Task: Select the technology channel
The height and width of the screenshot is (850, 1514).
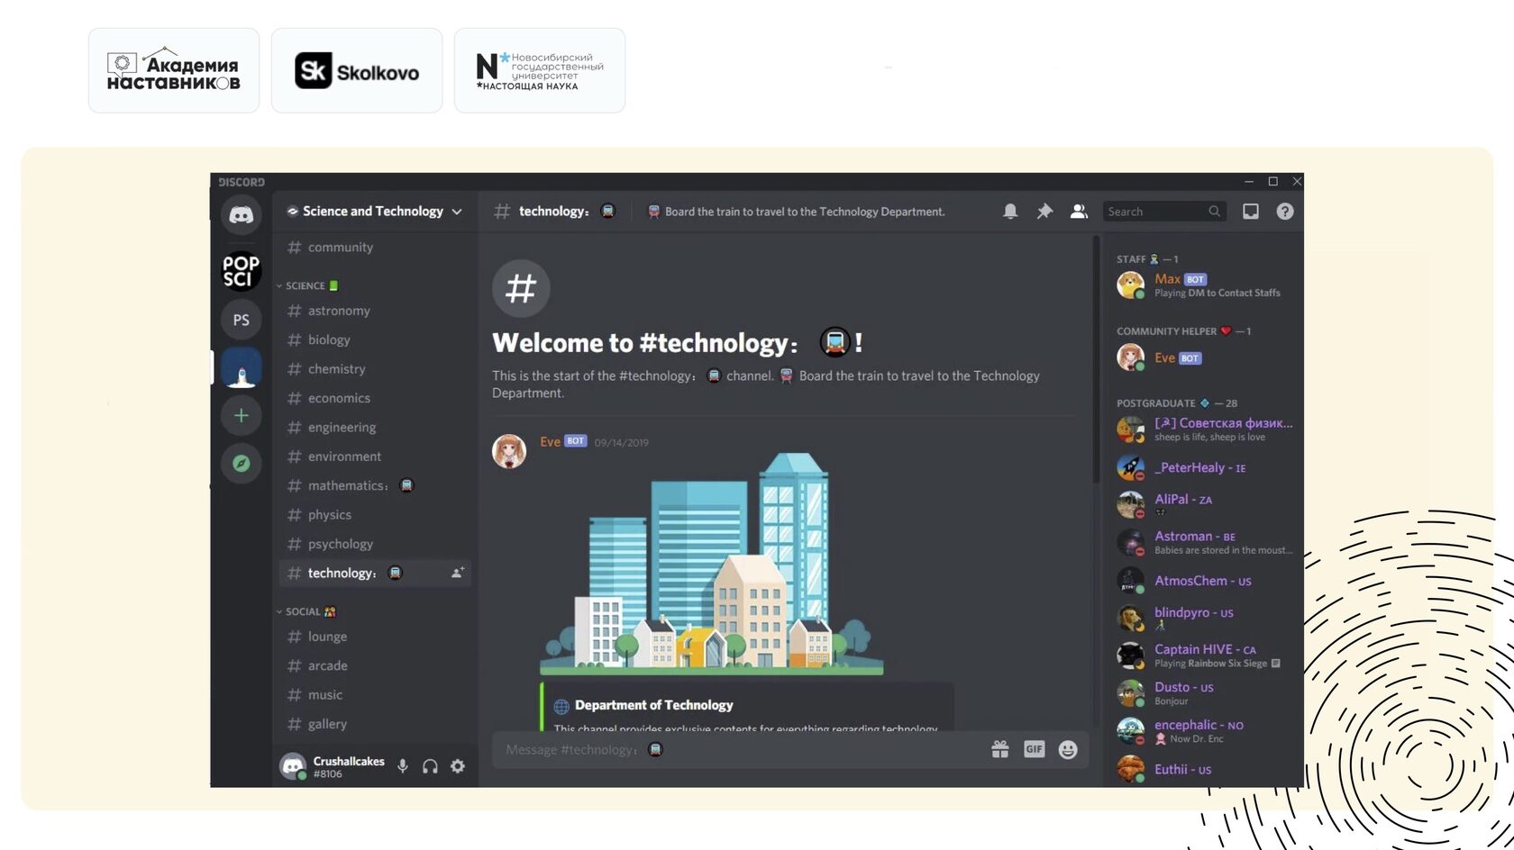Action: [x=373, y=573]
